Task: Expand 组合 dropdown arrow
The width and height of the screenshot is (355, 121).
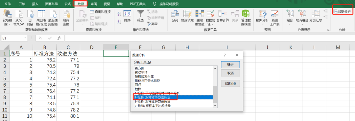Action: [290, 24]
